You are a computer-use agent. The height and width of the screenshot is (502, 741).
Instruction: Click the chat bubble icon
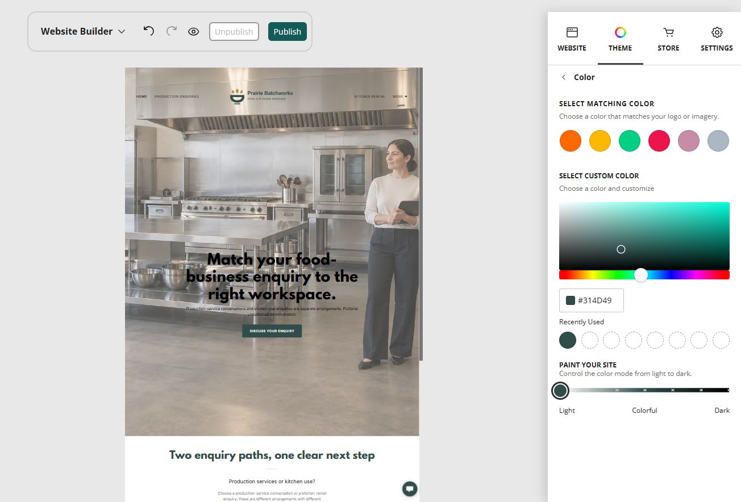[x=410, y=488]
